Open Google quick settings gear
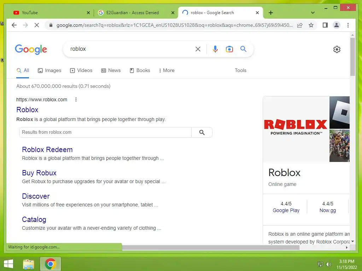 click(337, 49)
